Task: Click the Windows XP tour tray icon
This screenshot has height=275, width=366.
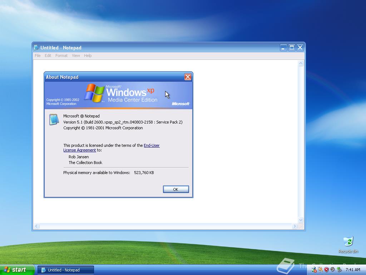Action: point(320,270)
